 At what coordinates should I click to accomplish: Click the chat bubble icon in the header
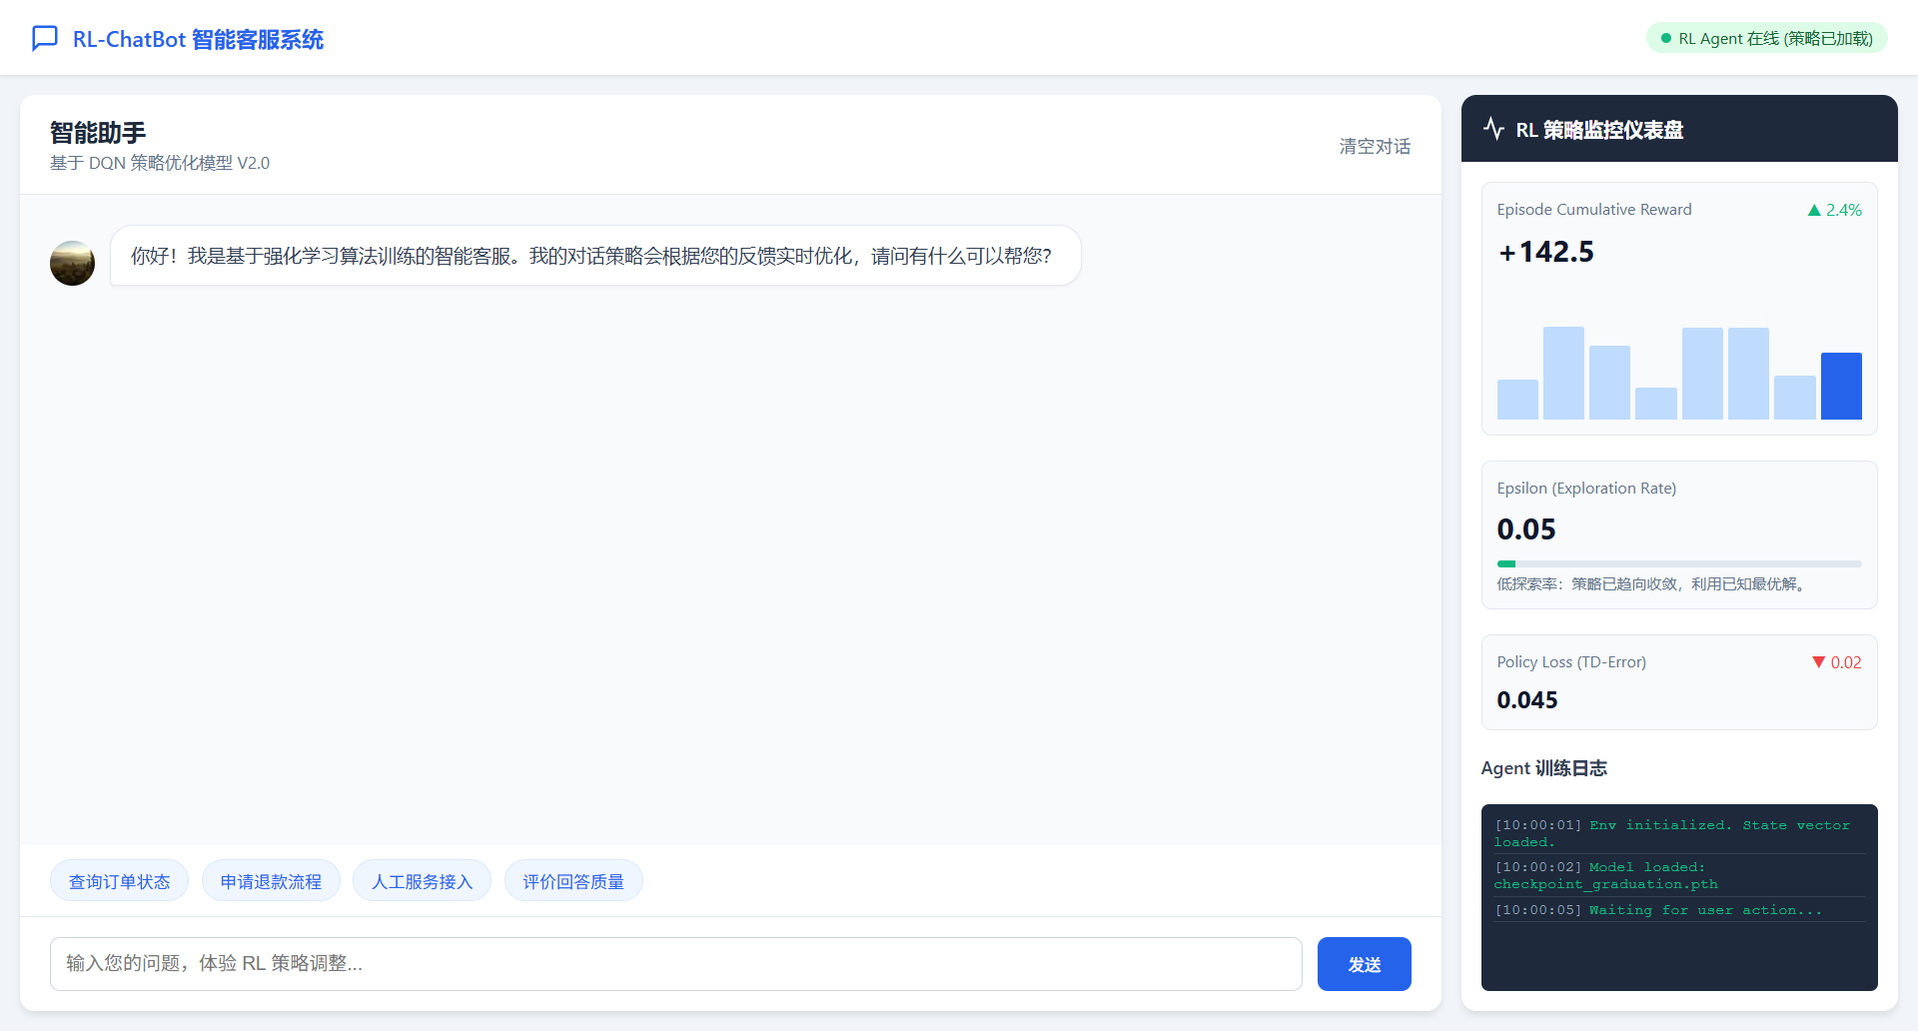tap(46, 38)
